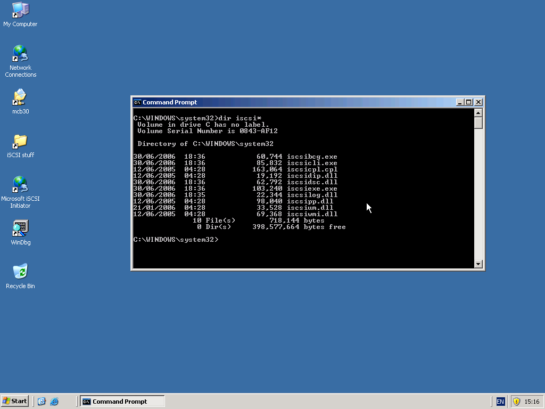Select the iSCSI stuff folder shortcut
Image resolution: width=545 pixels, height=409 pixels.
tap(20, 146)
